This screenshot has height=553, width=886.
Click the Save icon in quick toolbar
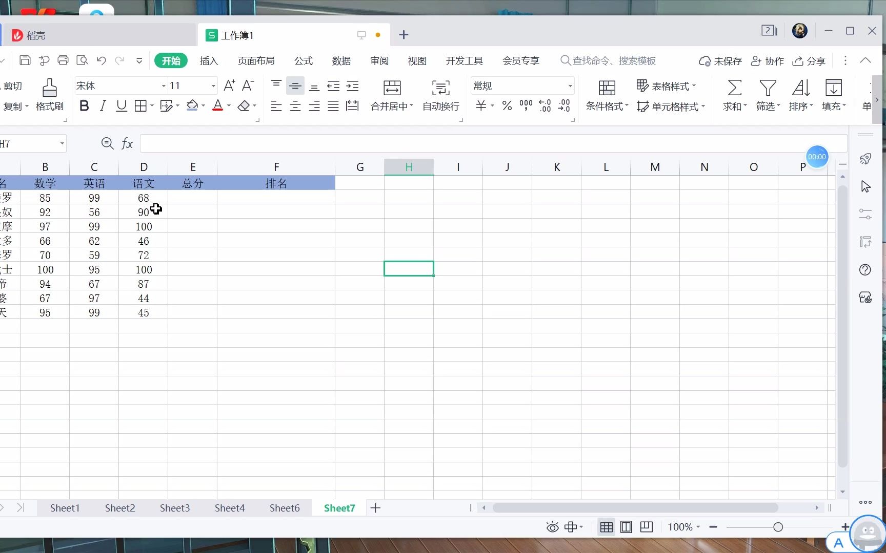[25, 60]
